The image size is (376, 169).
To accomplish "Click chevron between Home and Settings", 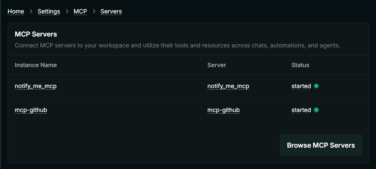I will coord(31,11).
